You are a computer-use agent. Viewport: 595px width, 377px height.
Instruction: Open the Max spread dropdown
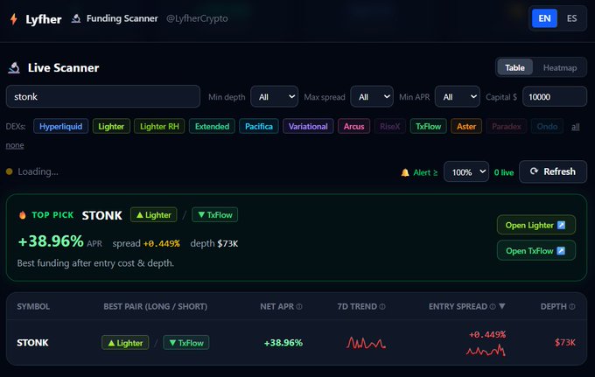[372, 97]
